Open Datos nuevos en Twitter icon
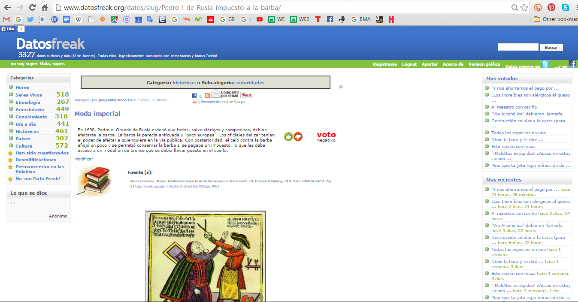 click(x=545, y=64)
